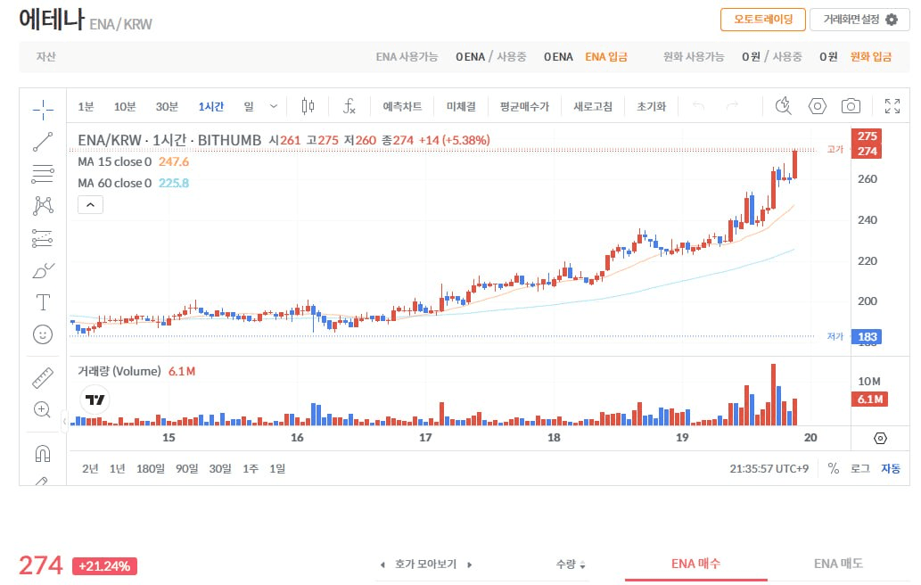Click the 6.1M volume axis label
The image size is (921, 585).
[x=870, y=400]
